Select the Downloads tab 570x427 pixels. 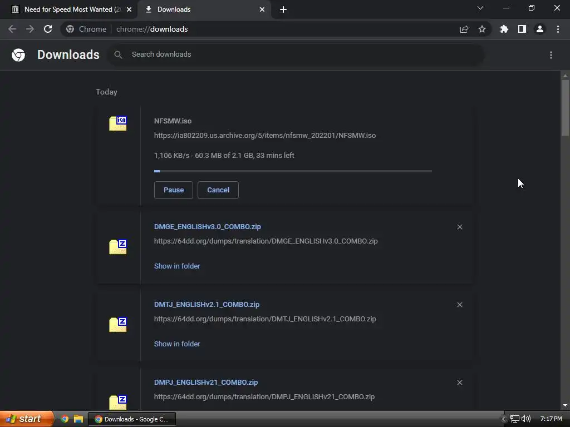pyautogui.click(x=205, y=9)
